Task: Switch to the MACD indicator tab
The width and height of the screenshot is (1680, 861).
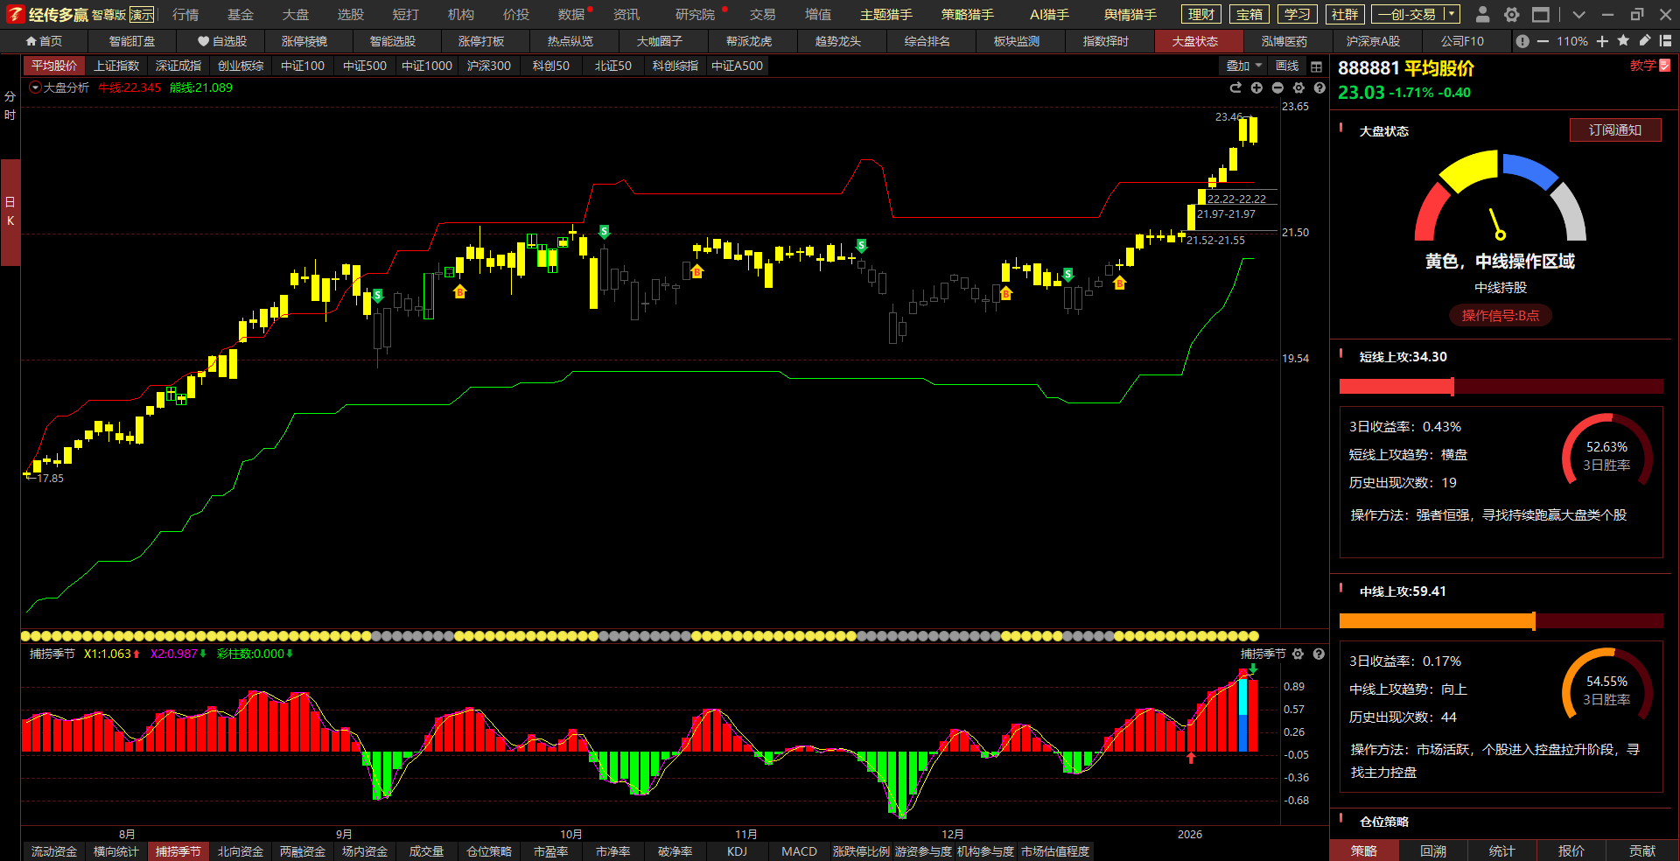Action: tap(799, 851)
